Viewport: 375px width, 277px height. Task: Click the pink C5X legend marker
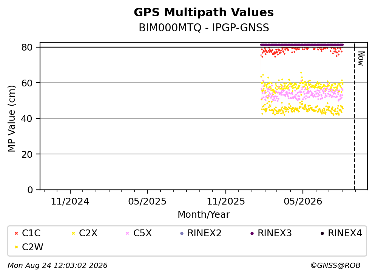[x=128, y=234]
